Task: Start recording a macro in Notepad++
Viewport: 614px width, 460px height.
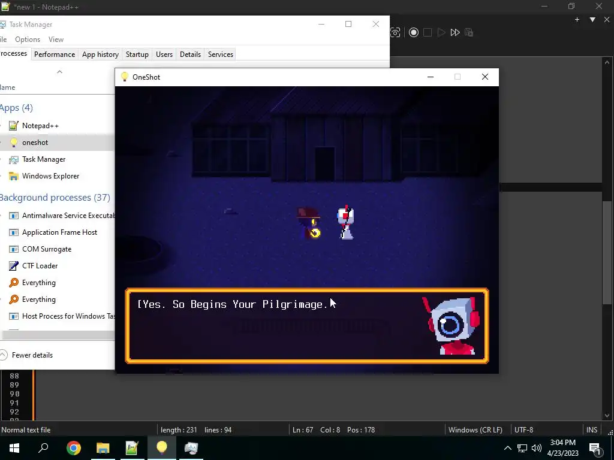Action: pos(414,32)
